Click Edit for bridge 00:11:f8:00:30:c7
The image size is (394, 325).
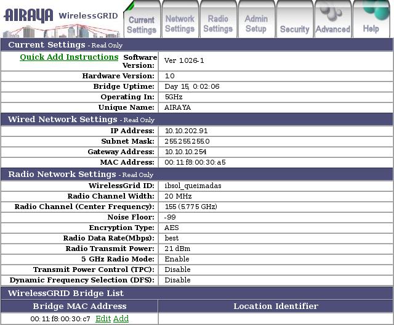(103, 319)
